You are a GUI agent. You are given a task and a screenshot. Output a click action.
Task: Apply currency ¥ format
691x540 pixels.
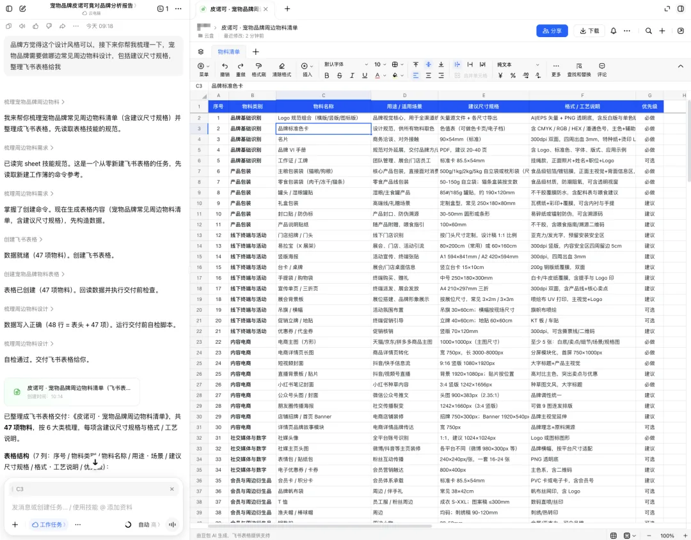[x=500, y=75]
